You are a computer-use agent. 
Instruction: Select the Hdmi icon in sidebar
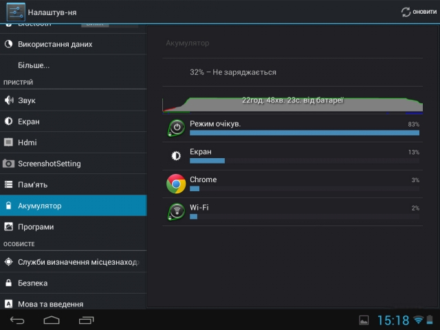click(9, 143)
